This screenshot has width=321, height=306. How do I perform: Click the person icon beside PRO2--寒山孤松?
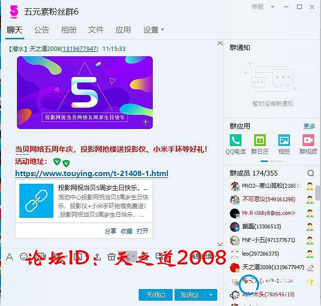(310, 186)
